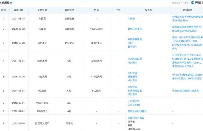Viewport: 203px width, 131px height.
Task: Open news link about 中网投入股字节跳动
Action: point(187,19)
